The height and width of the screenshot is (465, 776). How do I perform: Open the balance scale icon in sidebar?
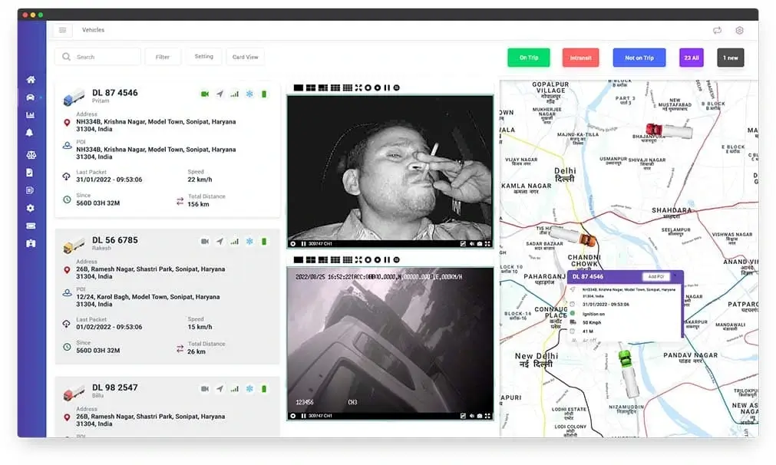(x=31, y=155)
